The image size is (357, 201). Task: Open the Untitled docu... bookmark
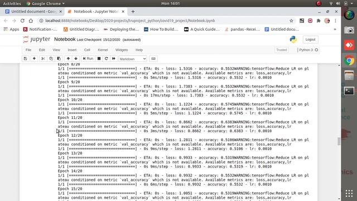(x=282, y=30)
